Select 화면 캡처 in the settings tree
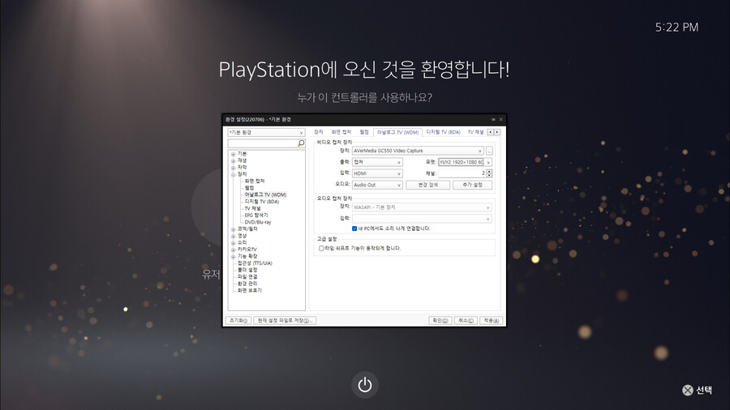The height and width of the screenshot is (410, 730). tap(255, 181)
